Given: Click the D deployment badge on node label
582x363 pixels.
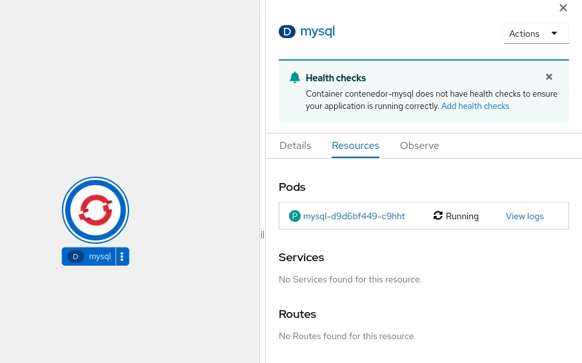Looking at the screenshot, I should [75, 257].
